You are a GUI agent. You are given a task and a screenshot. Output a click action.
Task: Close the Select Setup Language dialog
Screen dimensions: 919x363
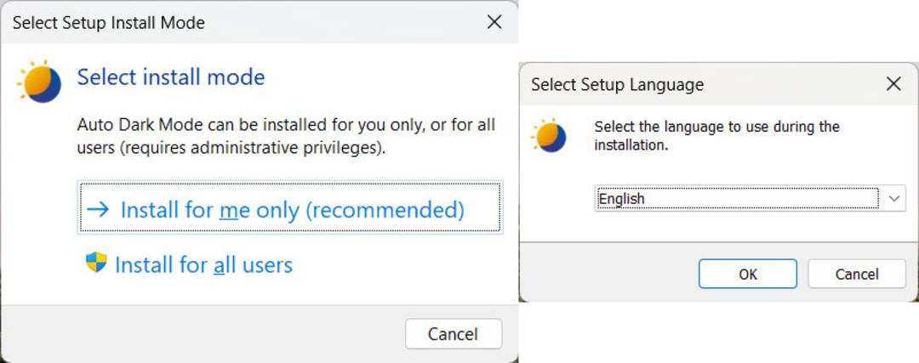pyautogui.click(x=893, y=83)
